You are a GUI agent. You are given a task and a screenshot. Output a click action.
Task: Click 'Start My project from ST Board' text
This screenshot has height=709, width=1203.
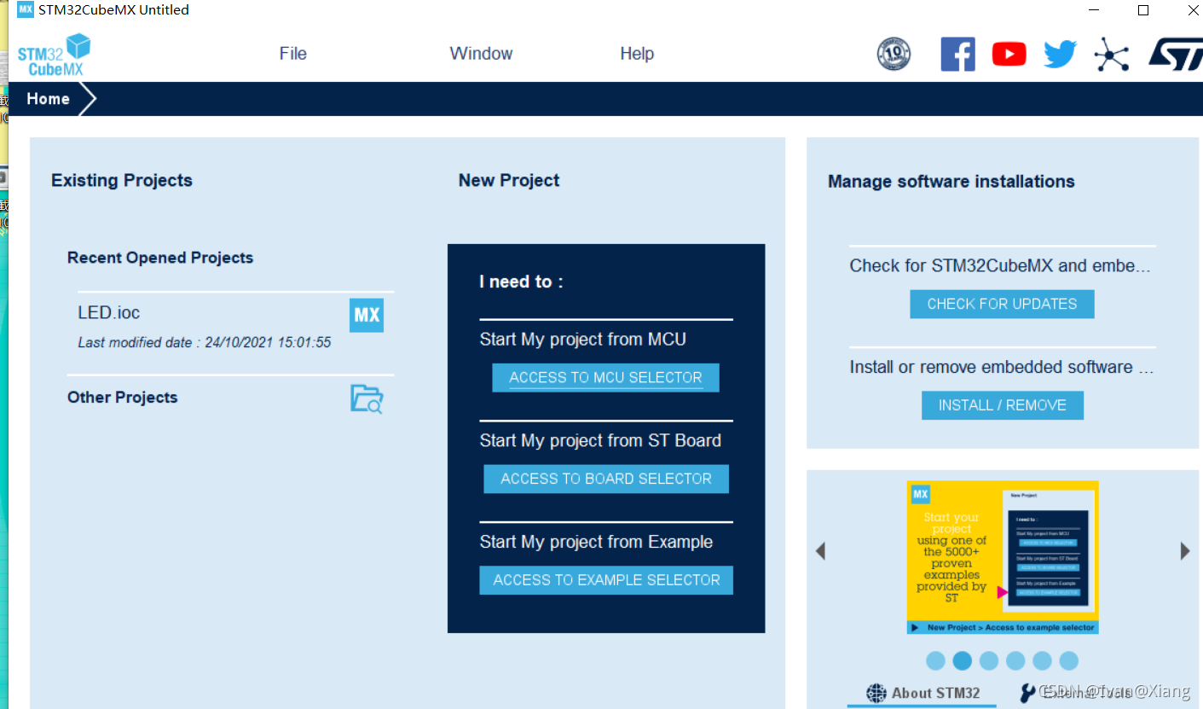600,441
